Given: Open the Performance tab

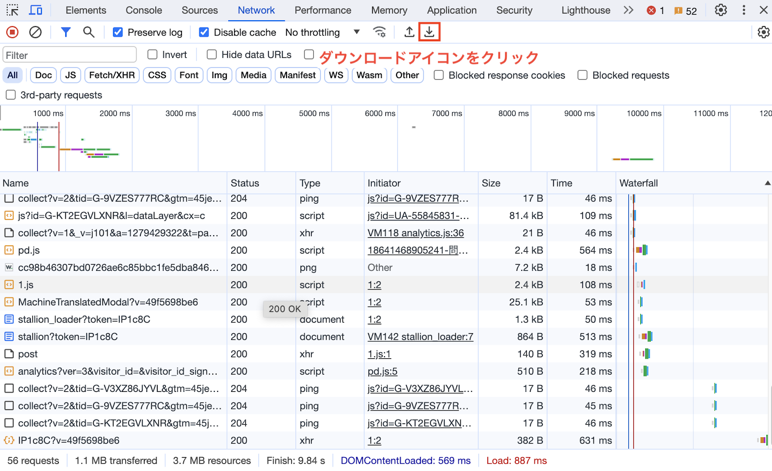Looking at the screenshot, I should 323,10.
